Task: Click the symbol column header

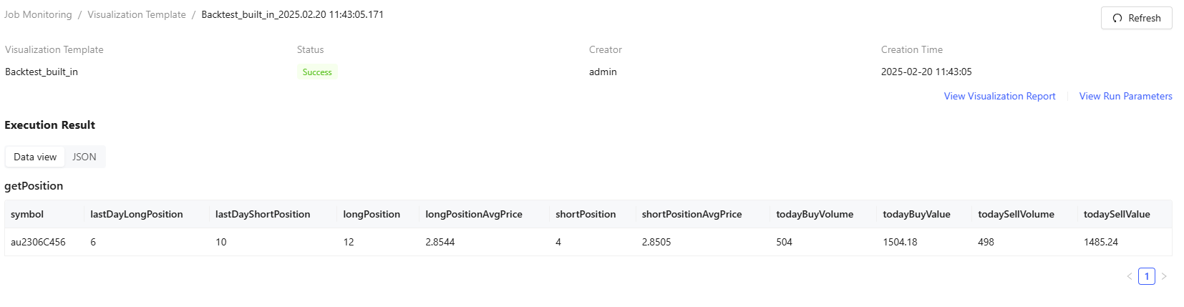Action: coord(27,214)
